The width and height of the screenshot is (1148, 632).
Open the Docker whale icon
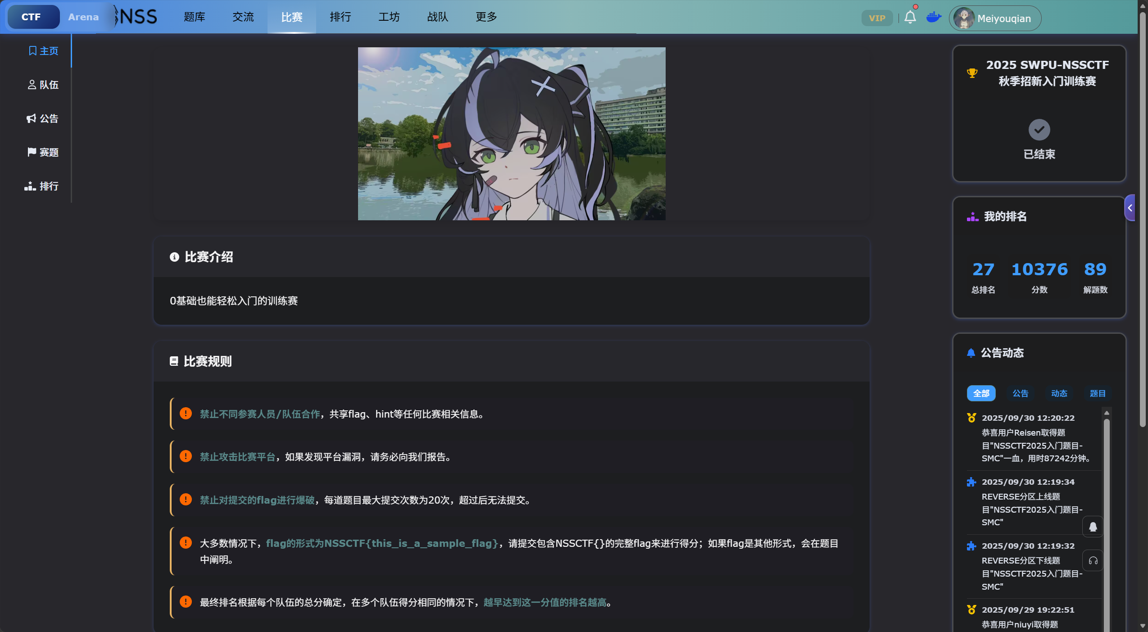934,18
